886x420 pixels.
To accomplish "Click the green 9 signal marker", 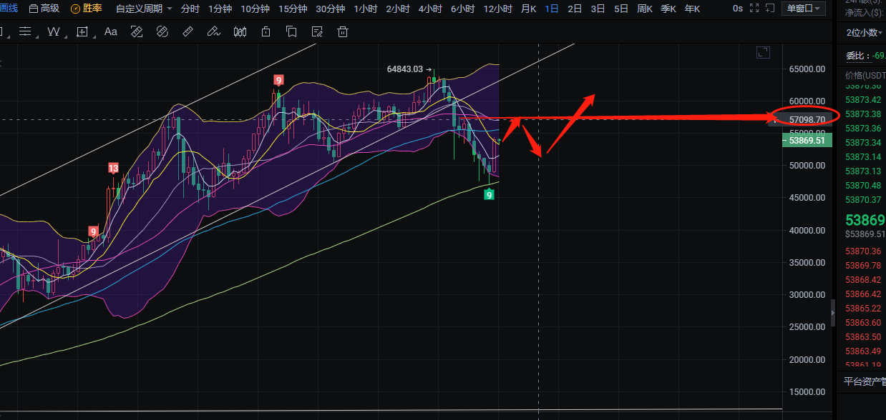I will click(489, 194).
